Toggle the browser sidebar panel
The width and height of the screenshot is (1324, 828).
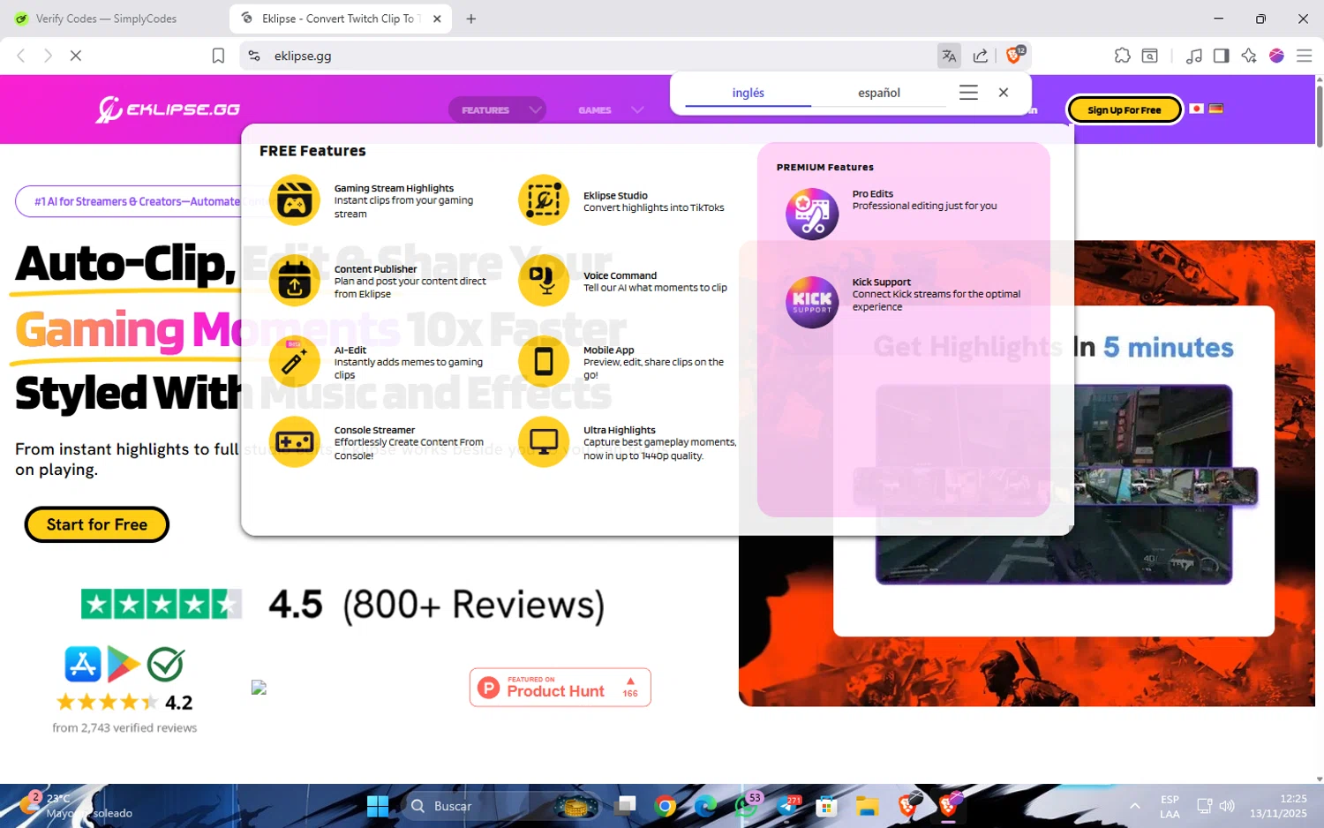coord(1221,56)
